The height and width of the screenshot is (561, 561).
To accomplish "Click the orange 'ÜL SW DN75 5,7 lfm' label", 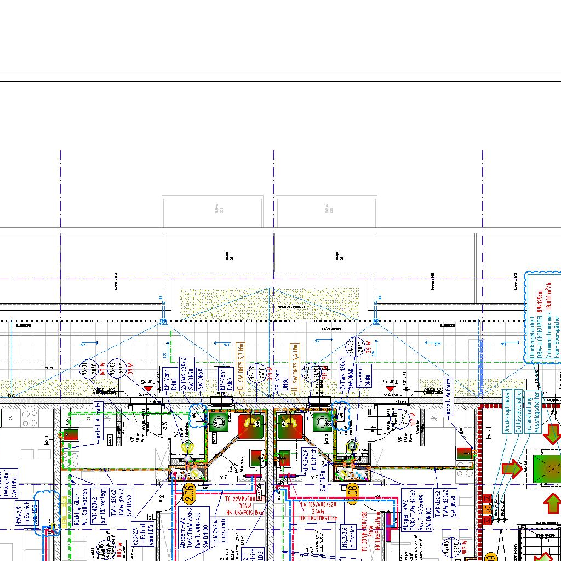I will pyautogui.click(x=241, y=367).
